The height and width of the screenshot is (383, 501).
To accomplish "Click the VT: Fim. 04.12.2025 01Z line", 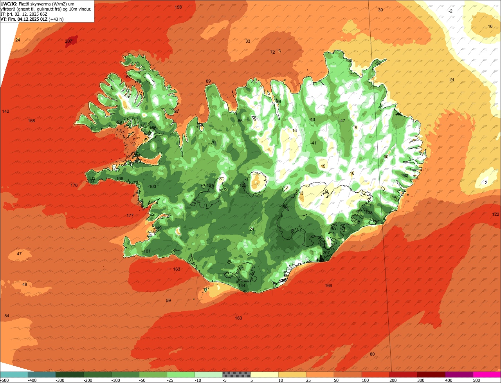I will pyautogui.click(x=32, y=19).
